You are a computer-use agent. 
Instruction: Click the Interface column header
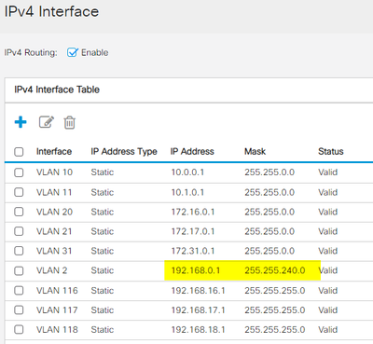[x=54, y=151]
